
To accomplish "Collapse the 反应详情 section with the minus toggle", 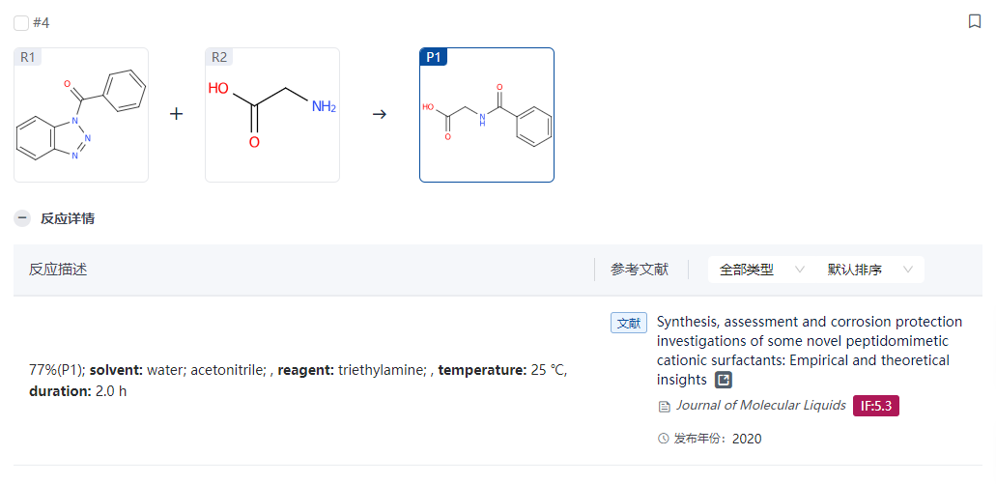I will [x=22, y=218].
